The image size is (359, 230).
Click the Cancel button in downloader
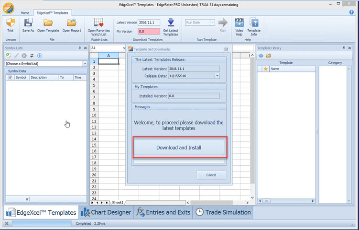pyautogui.click(x=211, y=175)
